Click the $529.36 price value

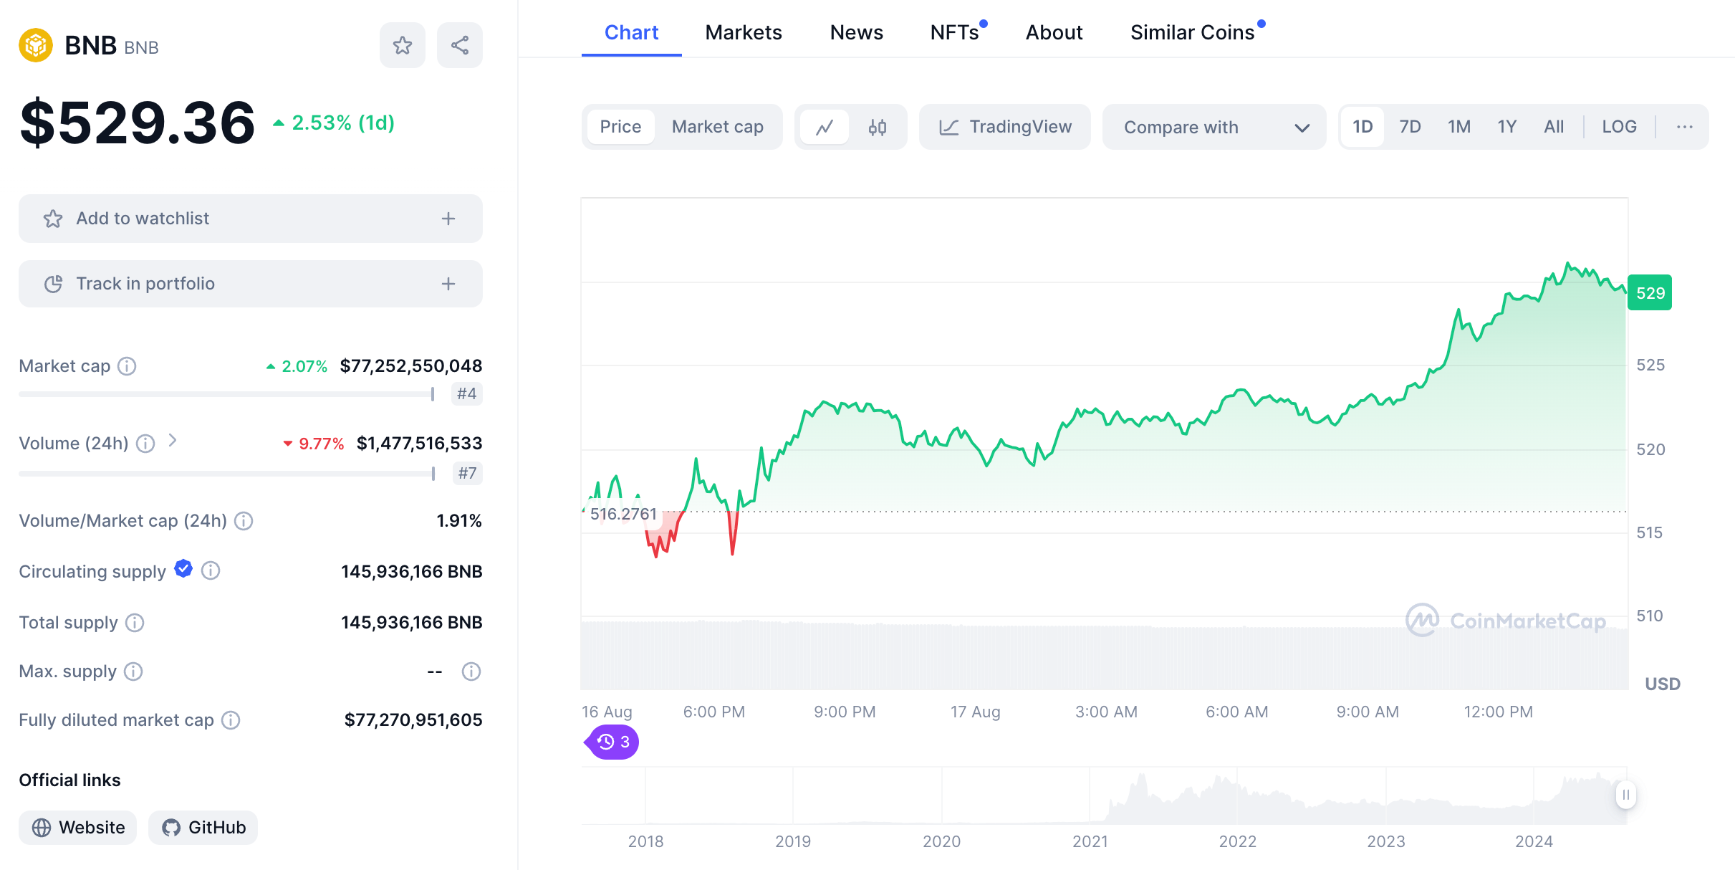[x=138, y=123]
